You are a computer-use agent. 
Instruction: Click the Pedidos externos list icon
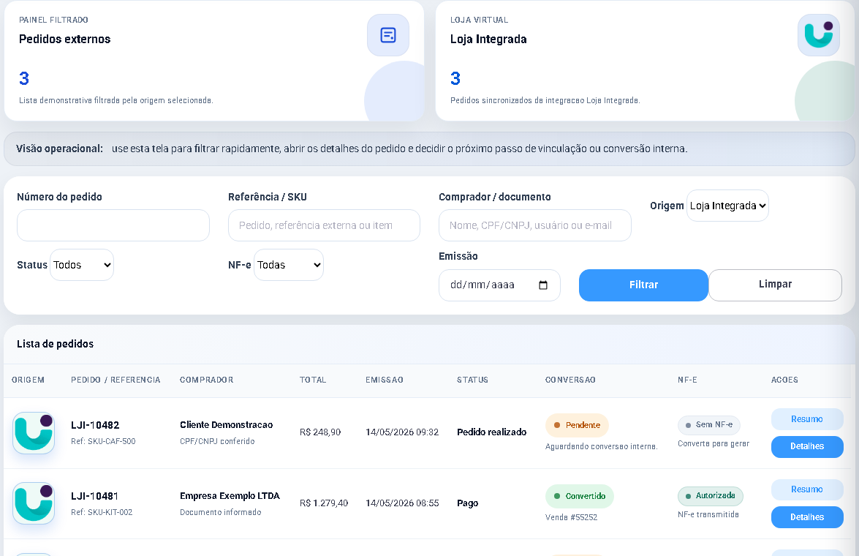point(388,35)
